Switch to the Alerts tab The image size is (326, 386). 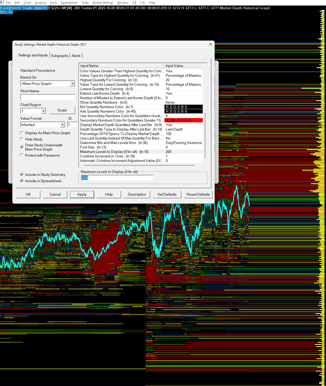pos(76,56)
